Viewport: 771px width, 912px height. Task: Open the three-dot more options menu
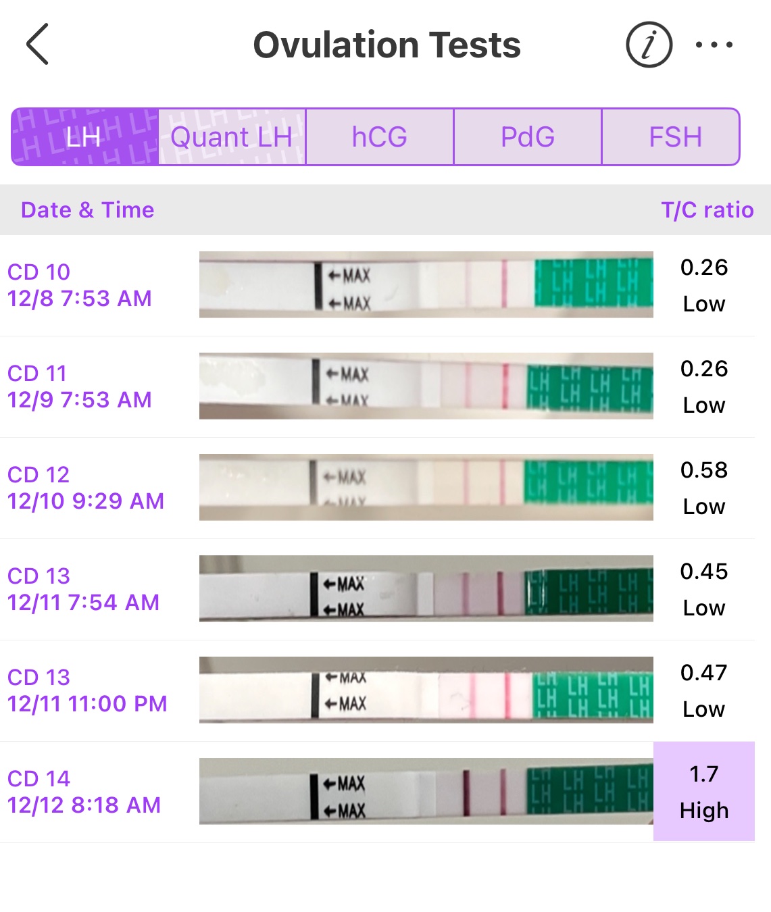pyautogui.click(x=714, y=45)
